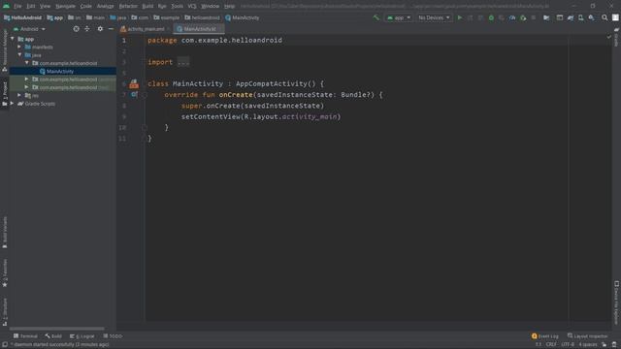Click the Collapse All icon in Project panel
The width and height of the screenshot is (621, 349).
coord(87,29)
